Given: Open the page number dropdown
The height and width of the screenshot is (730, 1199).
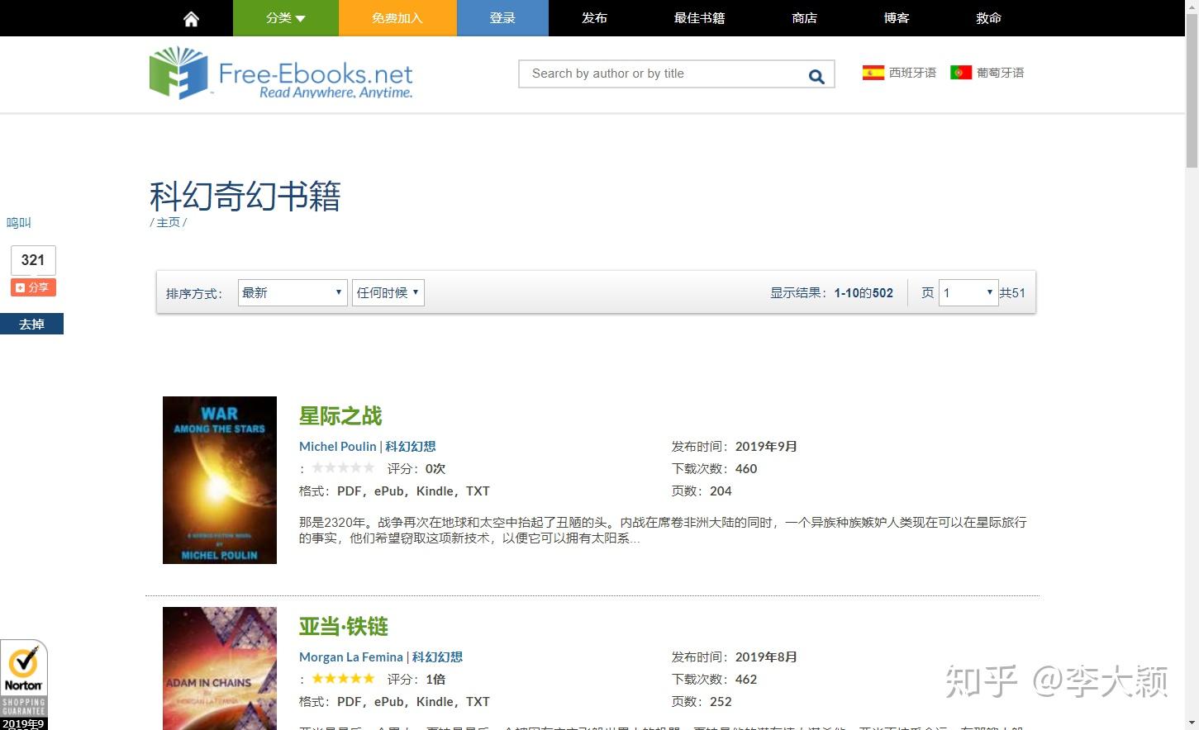Looking at the screenshot, I should coord(968,292).
